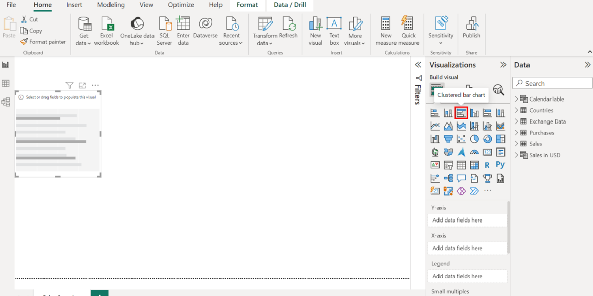Pick the Funnel chart visual
The width and height of the screenshot is (593, 296).
point(448,139)
